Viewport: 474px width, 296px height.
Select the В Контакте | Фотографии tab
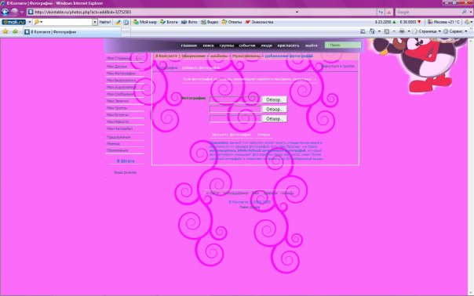click(x=72, y=31)
